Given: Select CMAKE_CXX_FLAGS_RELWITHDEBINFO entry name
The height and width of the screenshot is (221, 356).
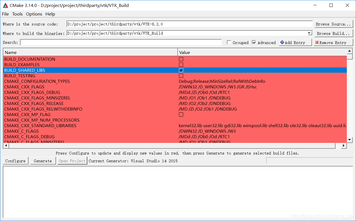Looking at the screenshot, I should pos(43,109).
